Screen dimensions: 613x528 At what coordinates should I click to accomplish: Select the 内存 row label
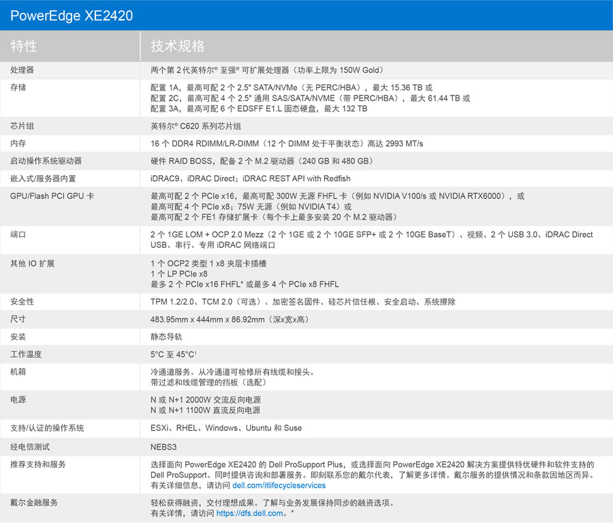pos(18,144)
